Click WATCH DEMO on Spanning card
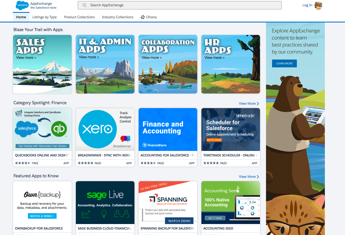345x235 pixels. 179,221
